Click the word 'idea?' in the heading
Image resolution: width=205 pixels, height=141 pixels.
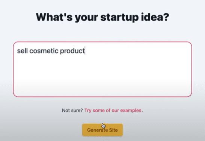(x=155, y=17)
